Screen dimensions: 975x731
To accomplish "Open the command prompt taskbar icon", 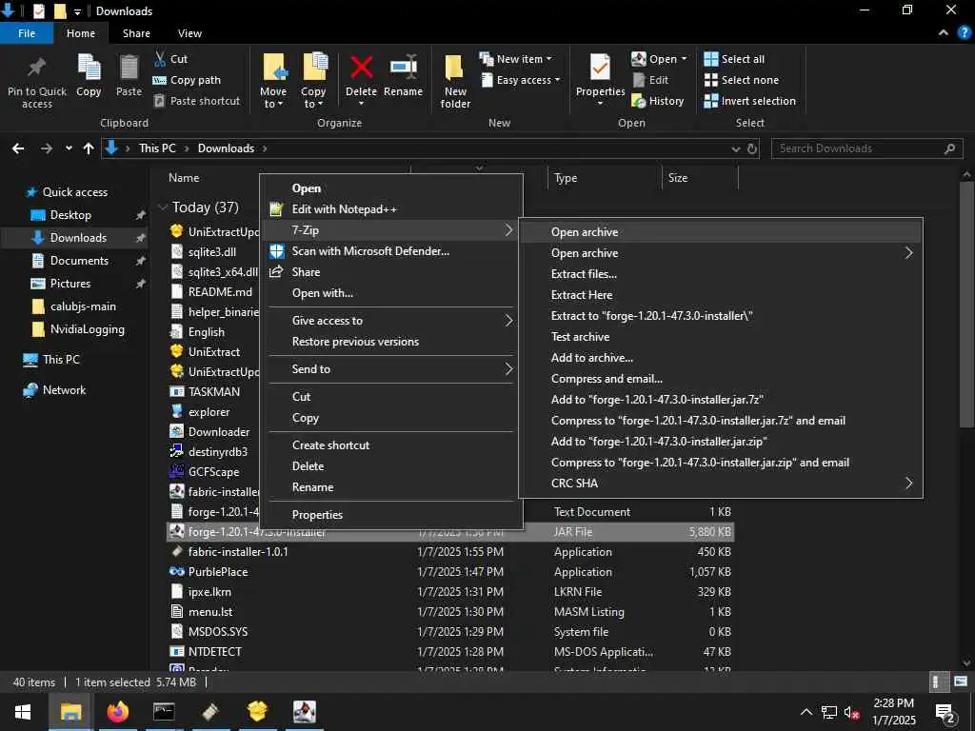I will pyautogui.click(x=164, y=711).
